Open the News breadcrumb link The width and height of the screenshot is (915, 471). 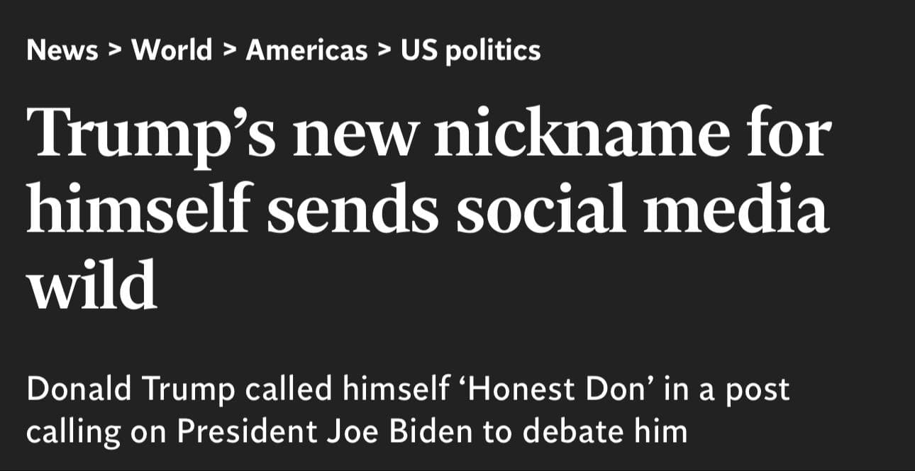click(62, 51)
